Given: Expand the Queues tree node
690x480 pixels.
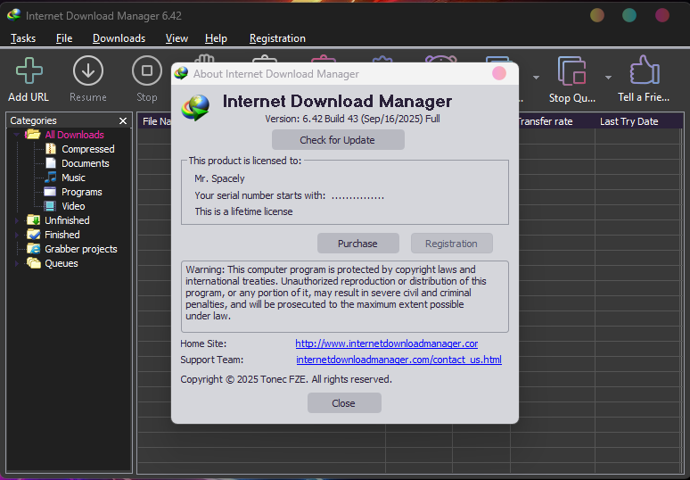Looking at the screenshot, I should point(16,263).
